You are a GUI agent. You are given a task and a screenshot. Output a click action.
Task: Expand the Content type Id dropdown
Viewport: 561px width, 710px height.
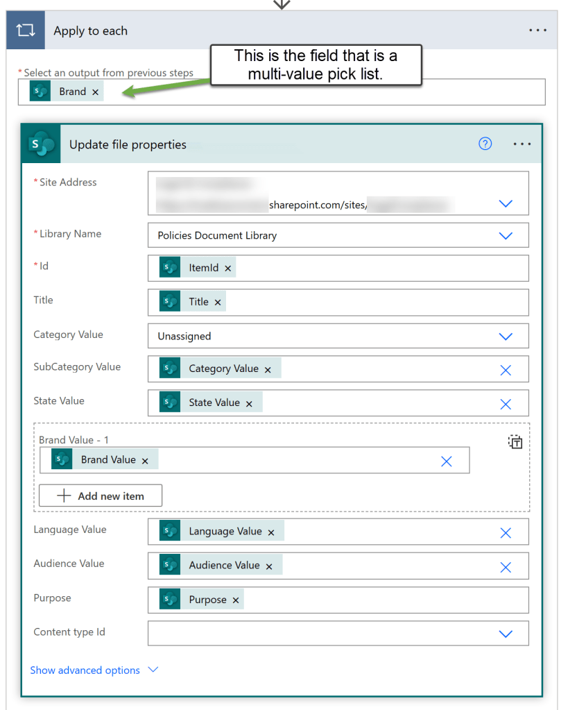point(506,634)
